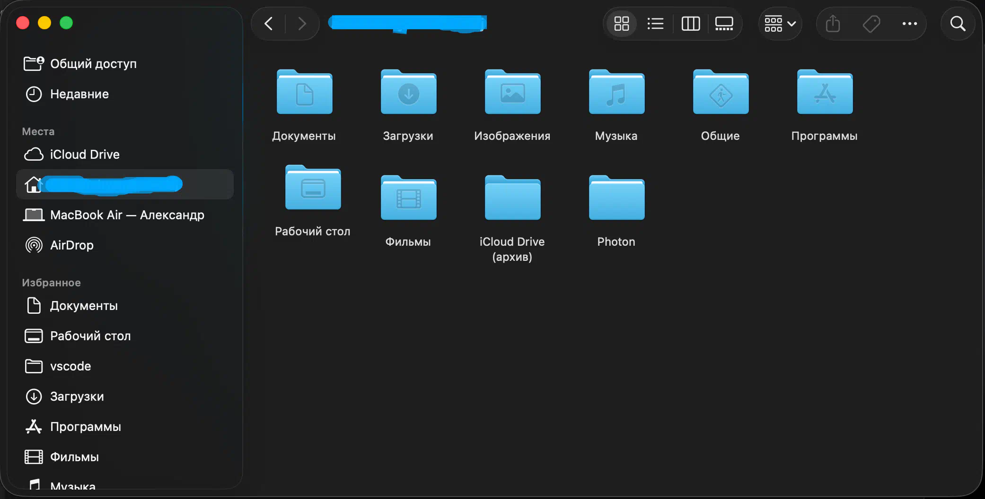Select AirDrop in the sidebar
Viewport: 985px width, 499px height.
coord(72,245)
